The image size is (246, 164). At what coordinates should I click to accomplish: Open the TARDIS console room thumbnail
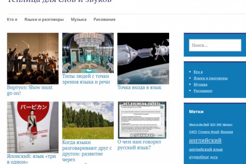(x=88, y=53)
